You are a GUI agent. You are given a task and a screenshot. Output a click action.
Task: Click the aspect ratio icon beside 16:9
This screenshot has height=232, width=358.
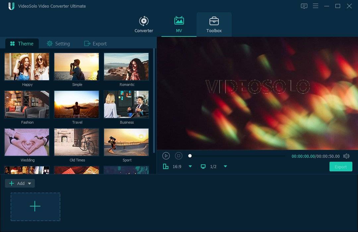tap(166, 166)
